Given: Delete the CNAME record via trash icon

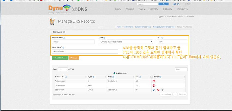Looking at the screenshot, I should 162,90.
